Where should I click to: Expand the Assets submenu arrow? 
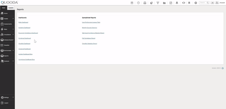tap(13, 19)
